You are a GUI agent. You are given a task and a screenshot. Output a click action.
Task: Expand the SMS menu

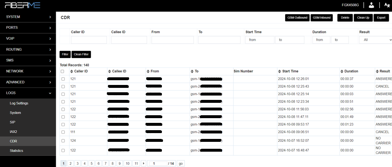tap(28, 61)
